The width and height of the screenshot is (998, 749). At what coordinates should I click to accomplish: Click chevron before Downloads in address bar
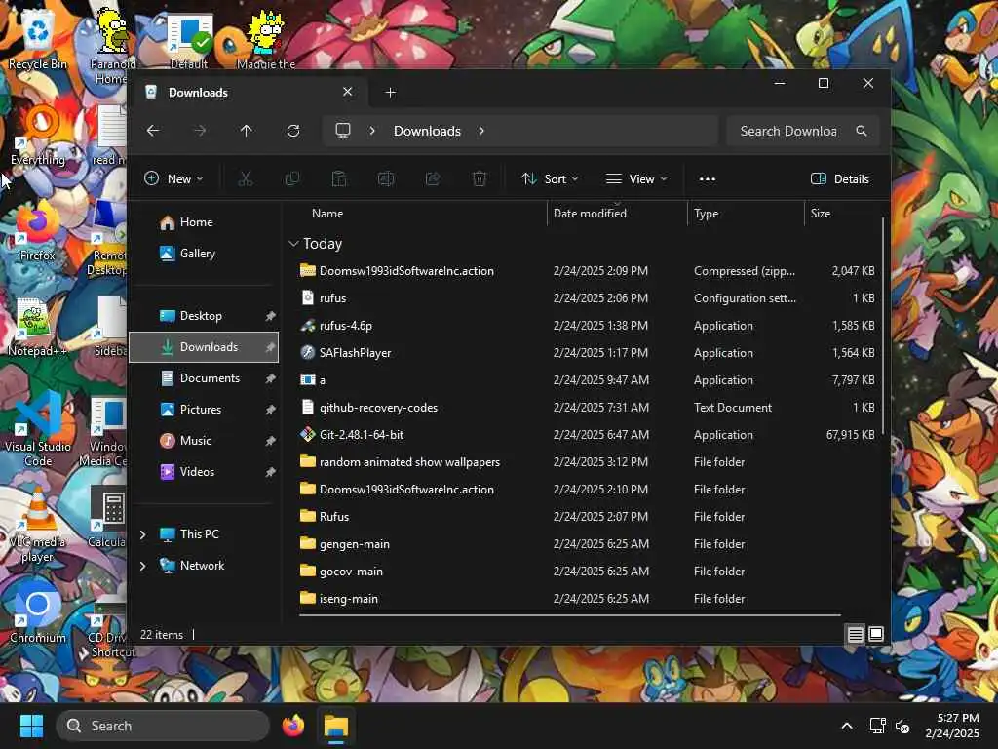372,131
